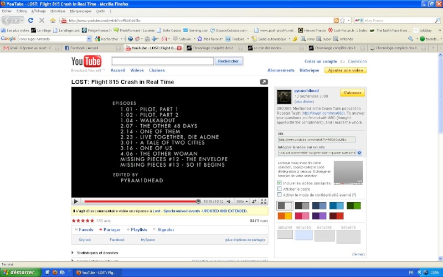Select the 640x385 embed size option
The height and width of the screenshot is (277, 443).
[x=324, y=236]
